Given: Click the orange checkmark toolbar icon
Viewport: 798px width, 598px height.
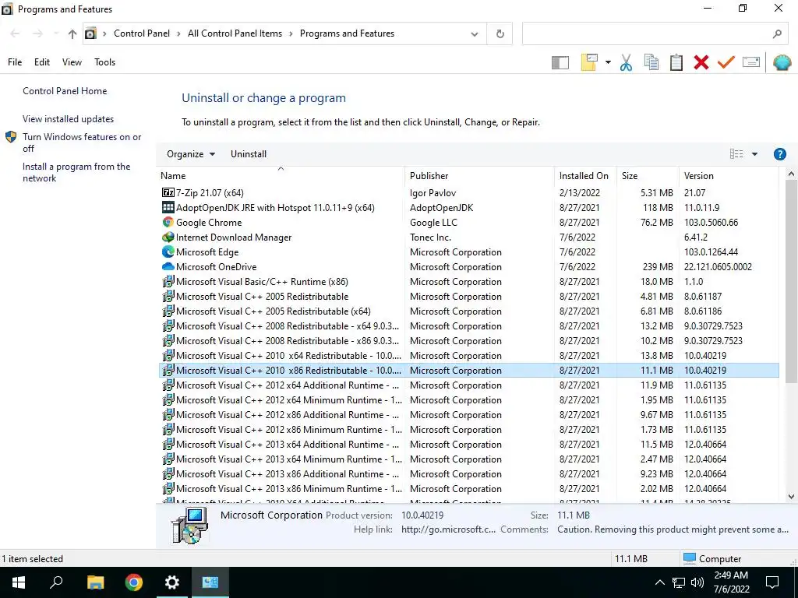Looking at the screenshot, I should [726, 62].
